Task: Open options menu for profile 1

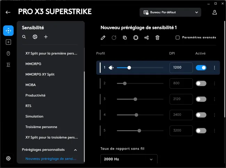Action: click(215, 68)
